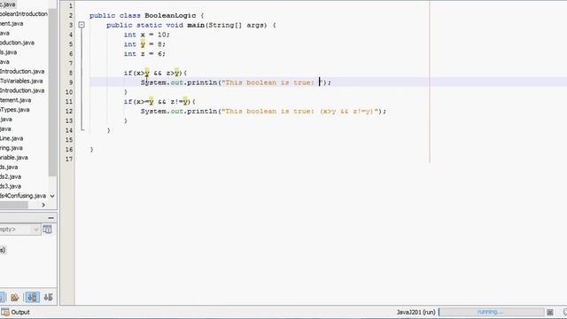Select the ls.java file in tree

(x=8, y=52)
